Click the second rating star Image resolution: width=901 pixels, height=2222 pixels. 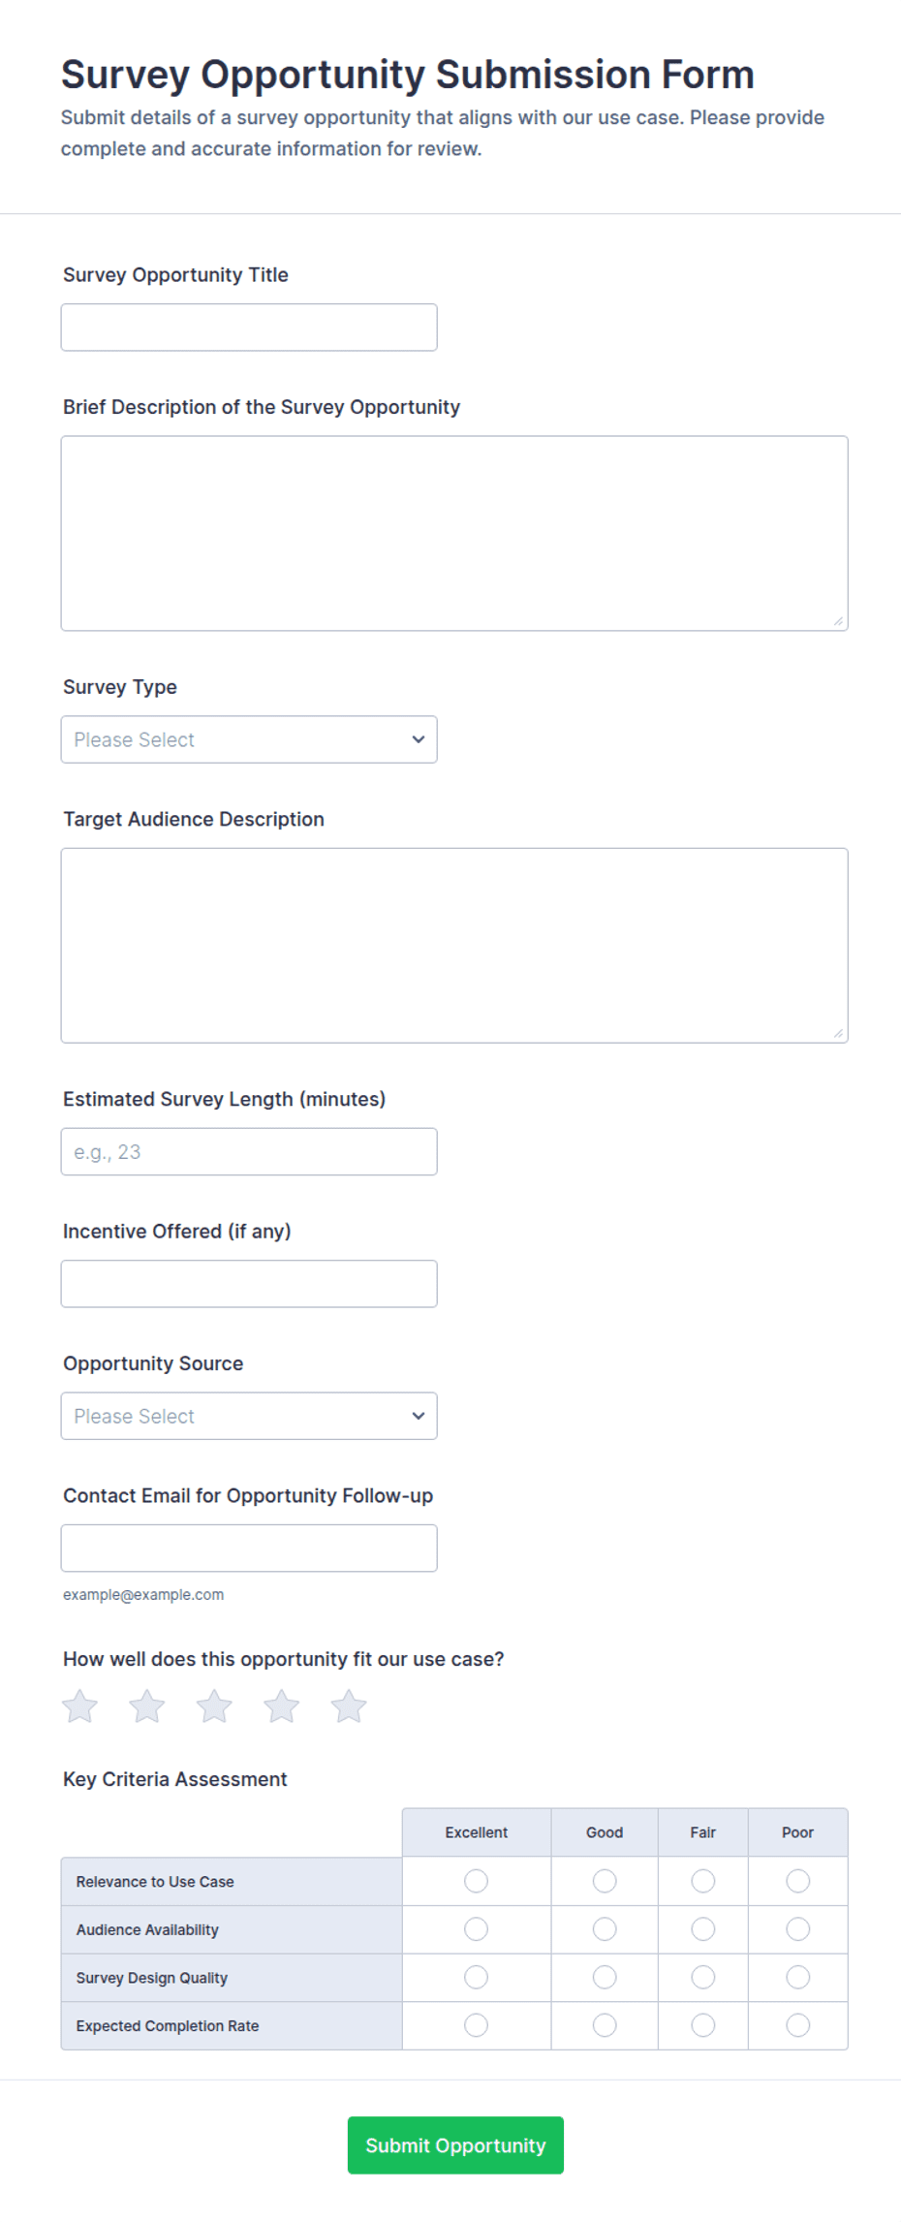point(147,1706)
